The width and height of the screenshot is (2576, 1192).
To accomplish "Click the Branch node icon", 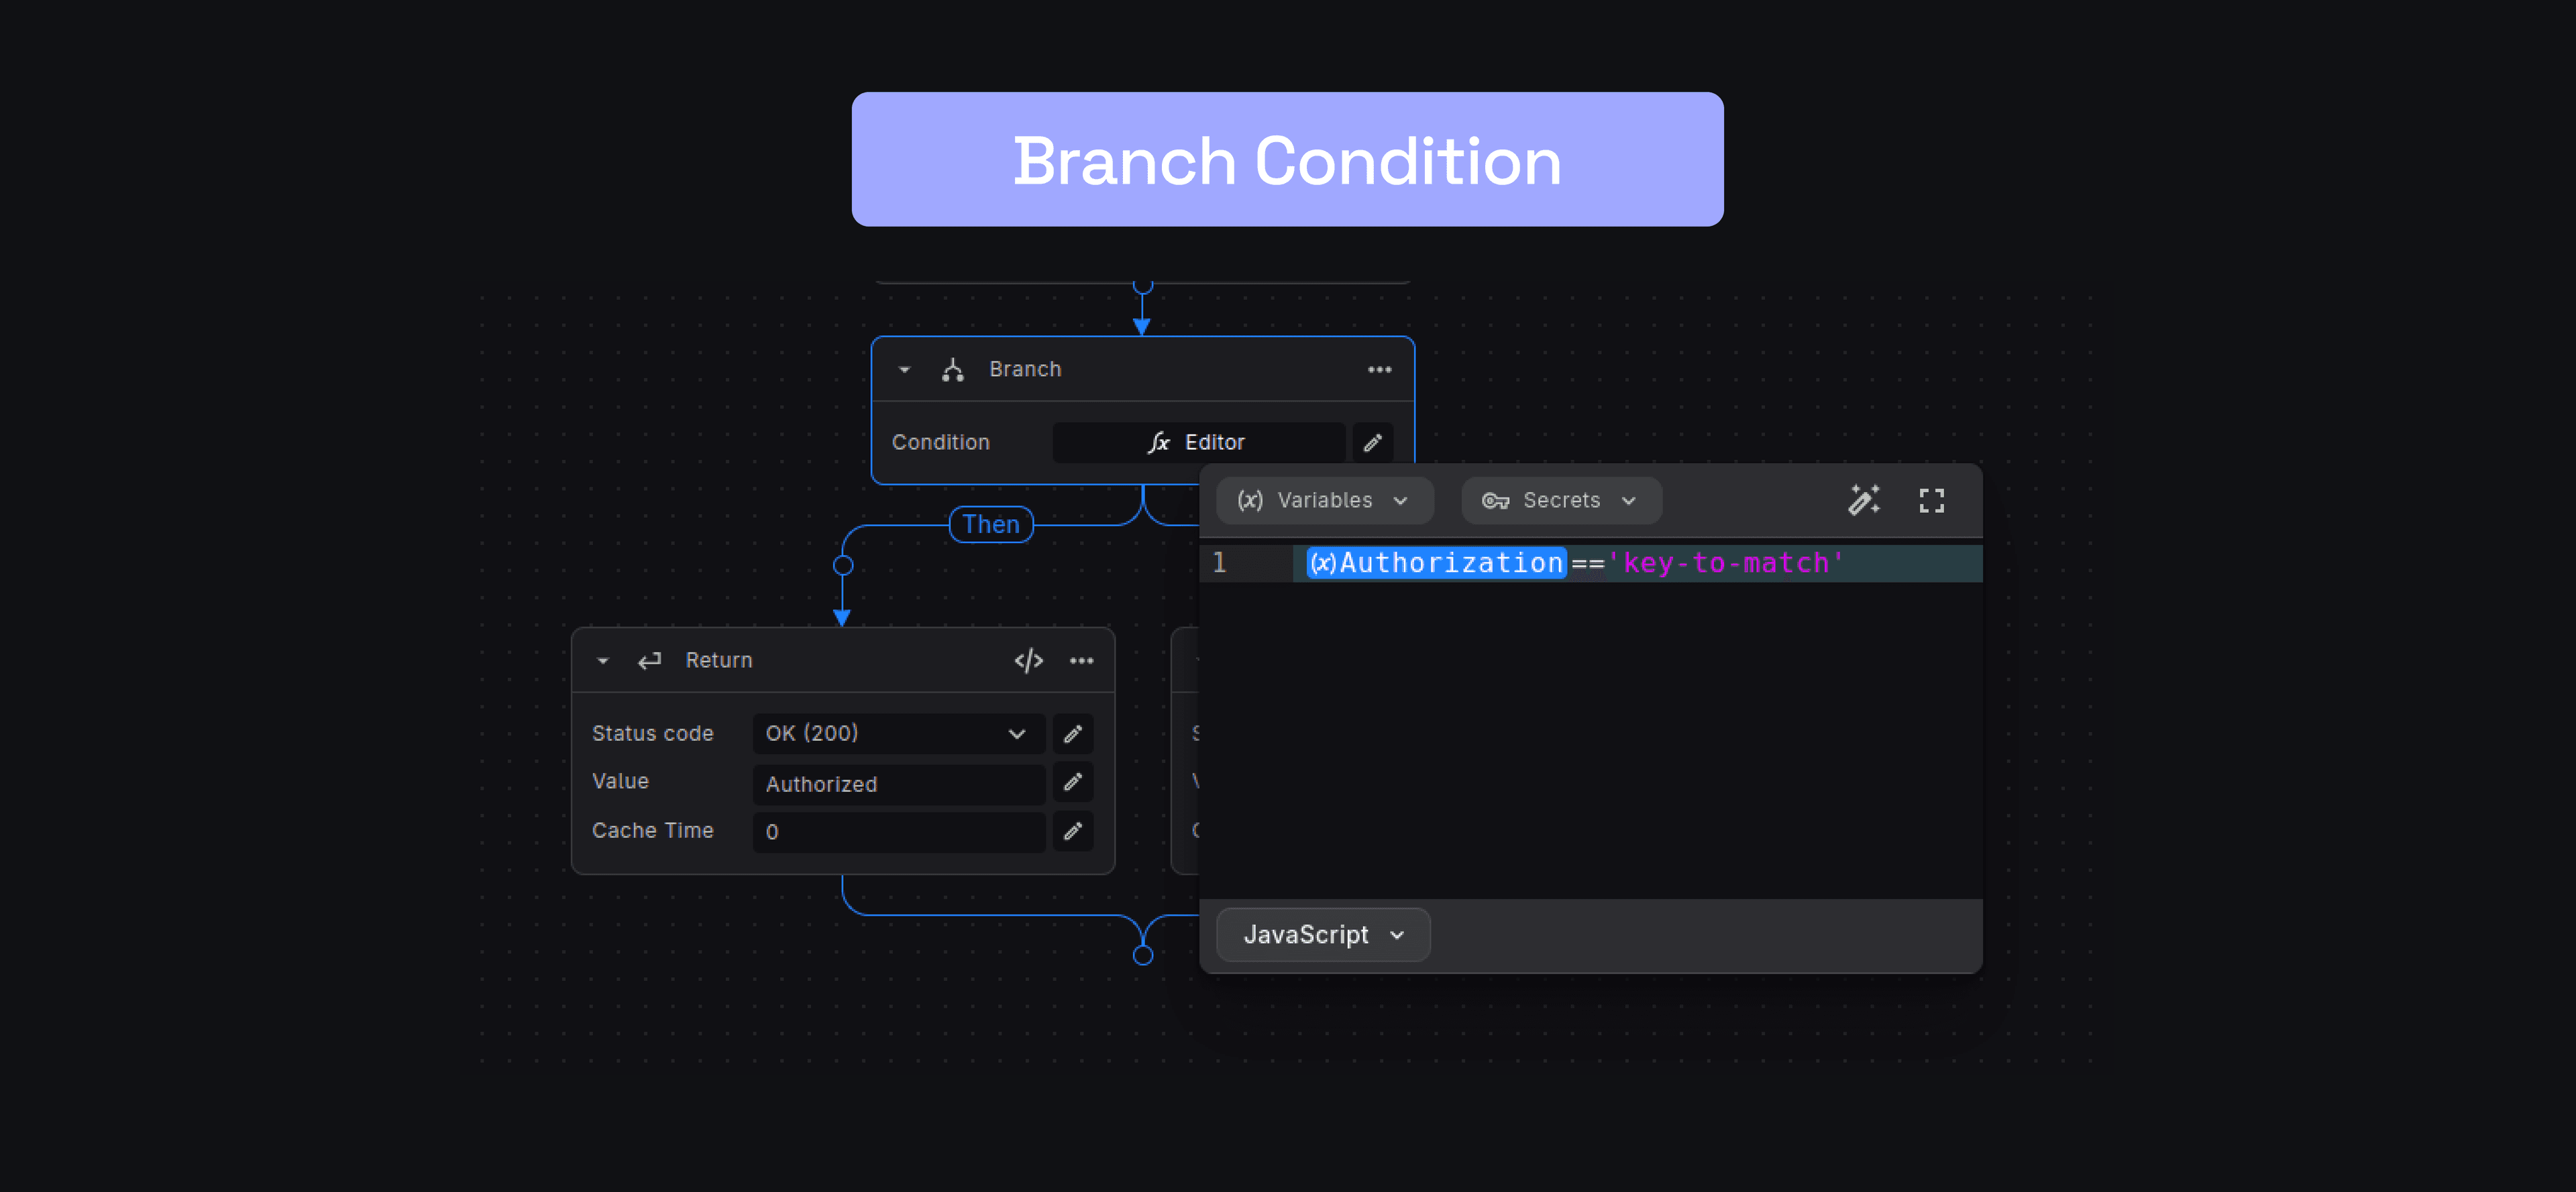I will point(956,369).
